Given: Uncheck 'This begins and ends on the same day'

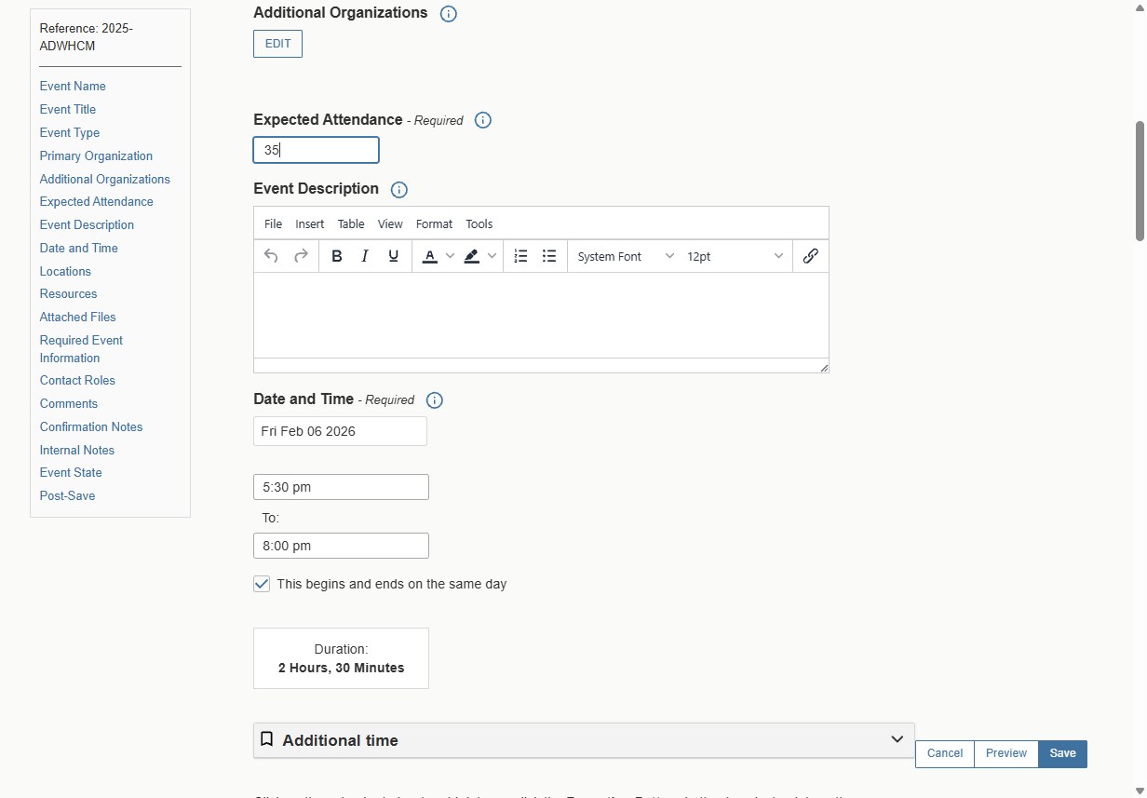Looking at the screenshot, I should [x=262, y=584].
